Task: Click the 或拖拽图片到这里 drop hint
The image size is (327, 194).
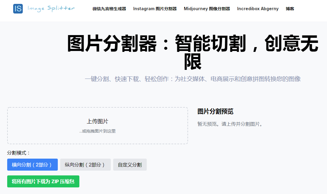Action: click(97, 131)
